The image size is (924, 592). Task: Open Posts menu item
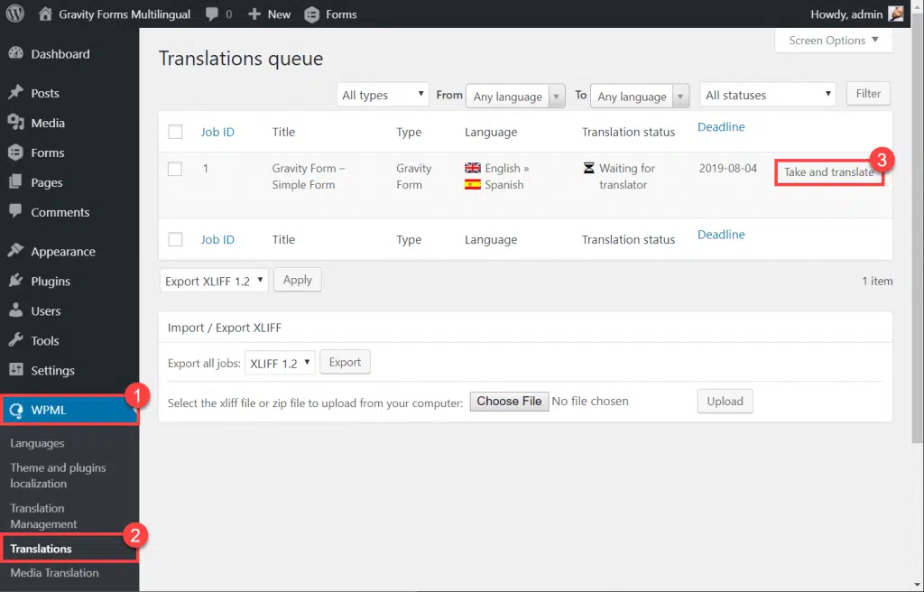69,93
